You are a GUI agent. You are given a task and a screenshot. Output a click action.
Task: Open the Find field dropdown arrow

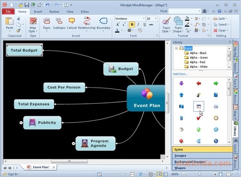199,11
